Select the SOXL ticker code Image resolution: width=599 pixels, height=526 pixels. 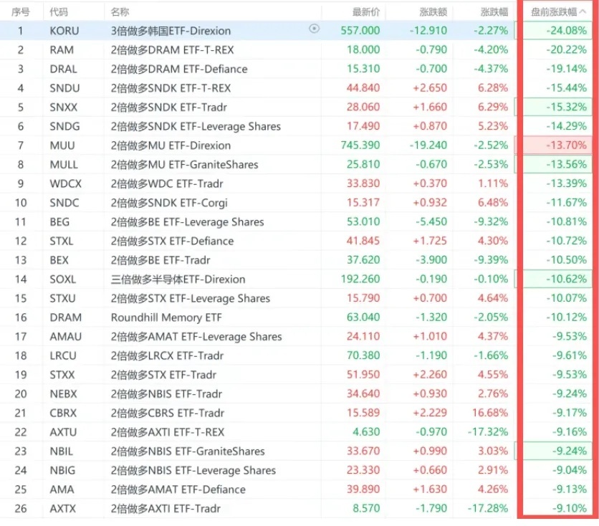62,279
